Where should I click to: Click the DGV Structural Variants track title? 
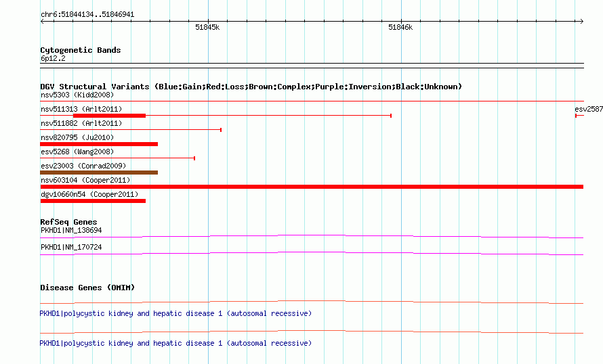[x=251, y=87]
